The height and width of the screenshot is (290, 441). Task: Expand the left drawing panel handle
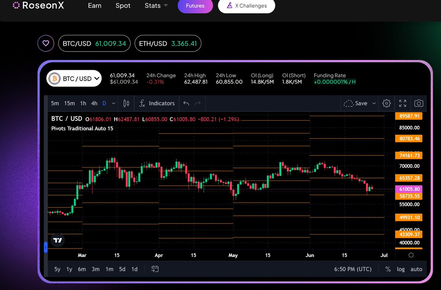46,247
